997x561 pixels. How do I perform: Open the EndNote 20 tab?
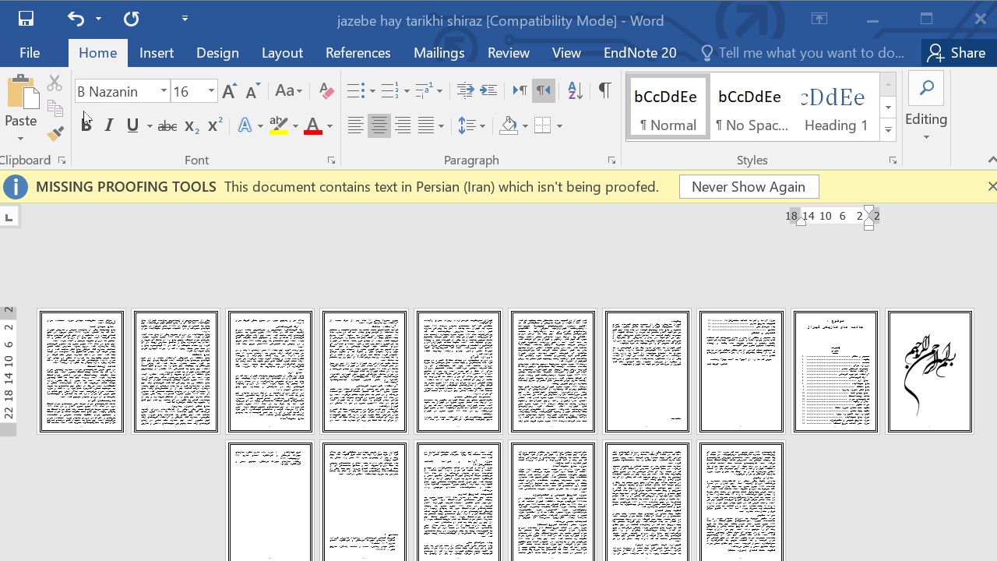tap(640, 53)
